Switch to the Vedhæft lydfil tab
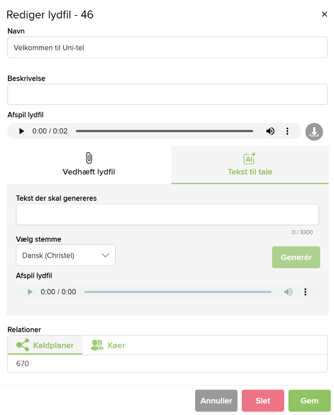 89,165
